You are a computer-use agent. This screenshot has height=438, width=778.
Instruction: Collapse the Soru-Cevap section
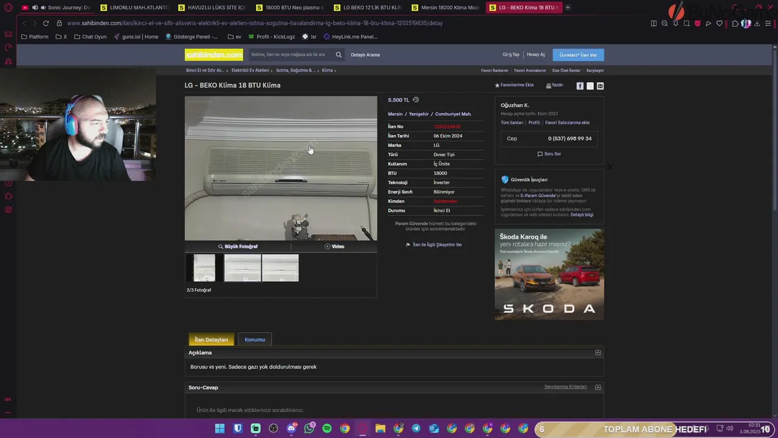click(x=598, y=387)
